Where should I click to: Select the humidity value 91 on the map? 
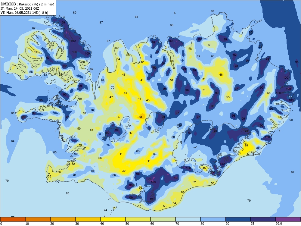click(x=75, y=175)
